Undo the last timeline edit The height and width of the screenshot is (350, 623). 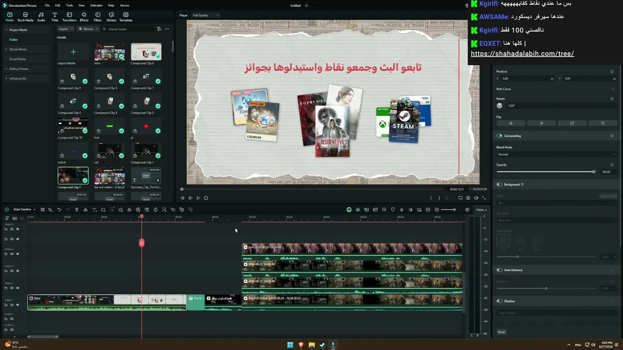click(59, 210)
